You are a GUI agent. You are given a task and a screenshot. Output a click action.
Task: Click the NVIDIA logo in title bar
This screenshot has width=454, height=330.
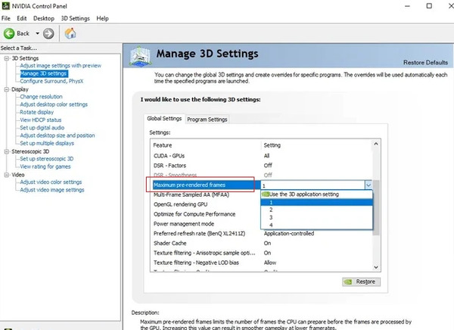[x=5, y=6]
